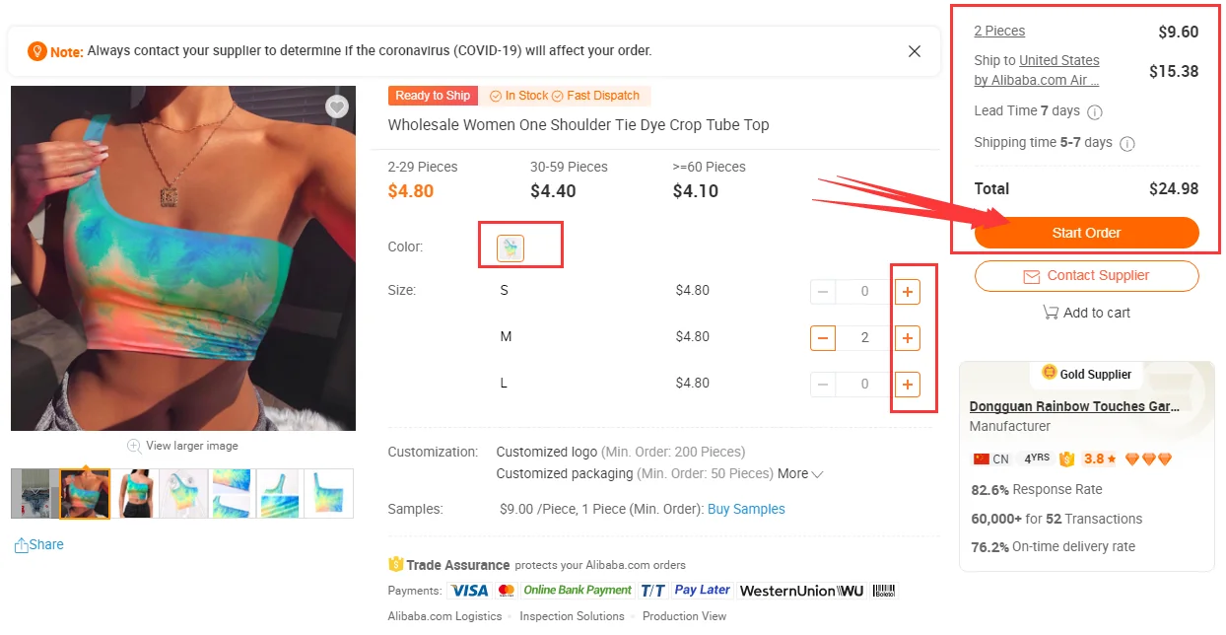
Task: Decrease size M quantity with minus
Action: click(823, 338)
